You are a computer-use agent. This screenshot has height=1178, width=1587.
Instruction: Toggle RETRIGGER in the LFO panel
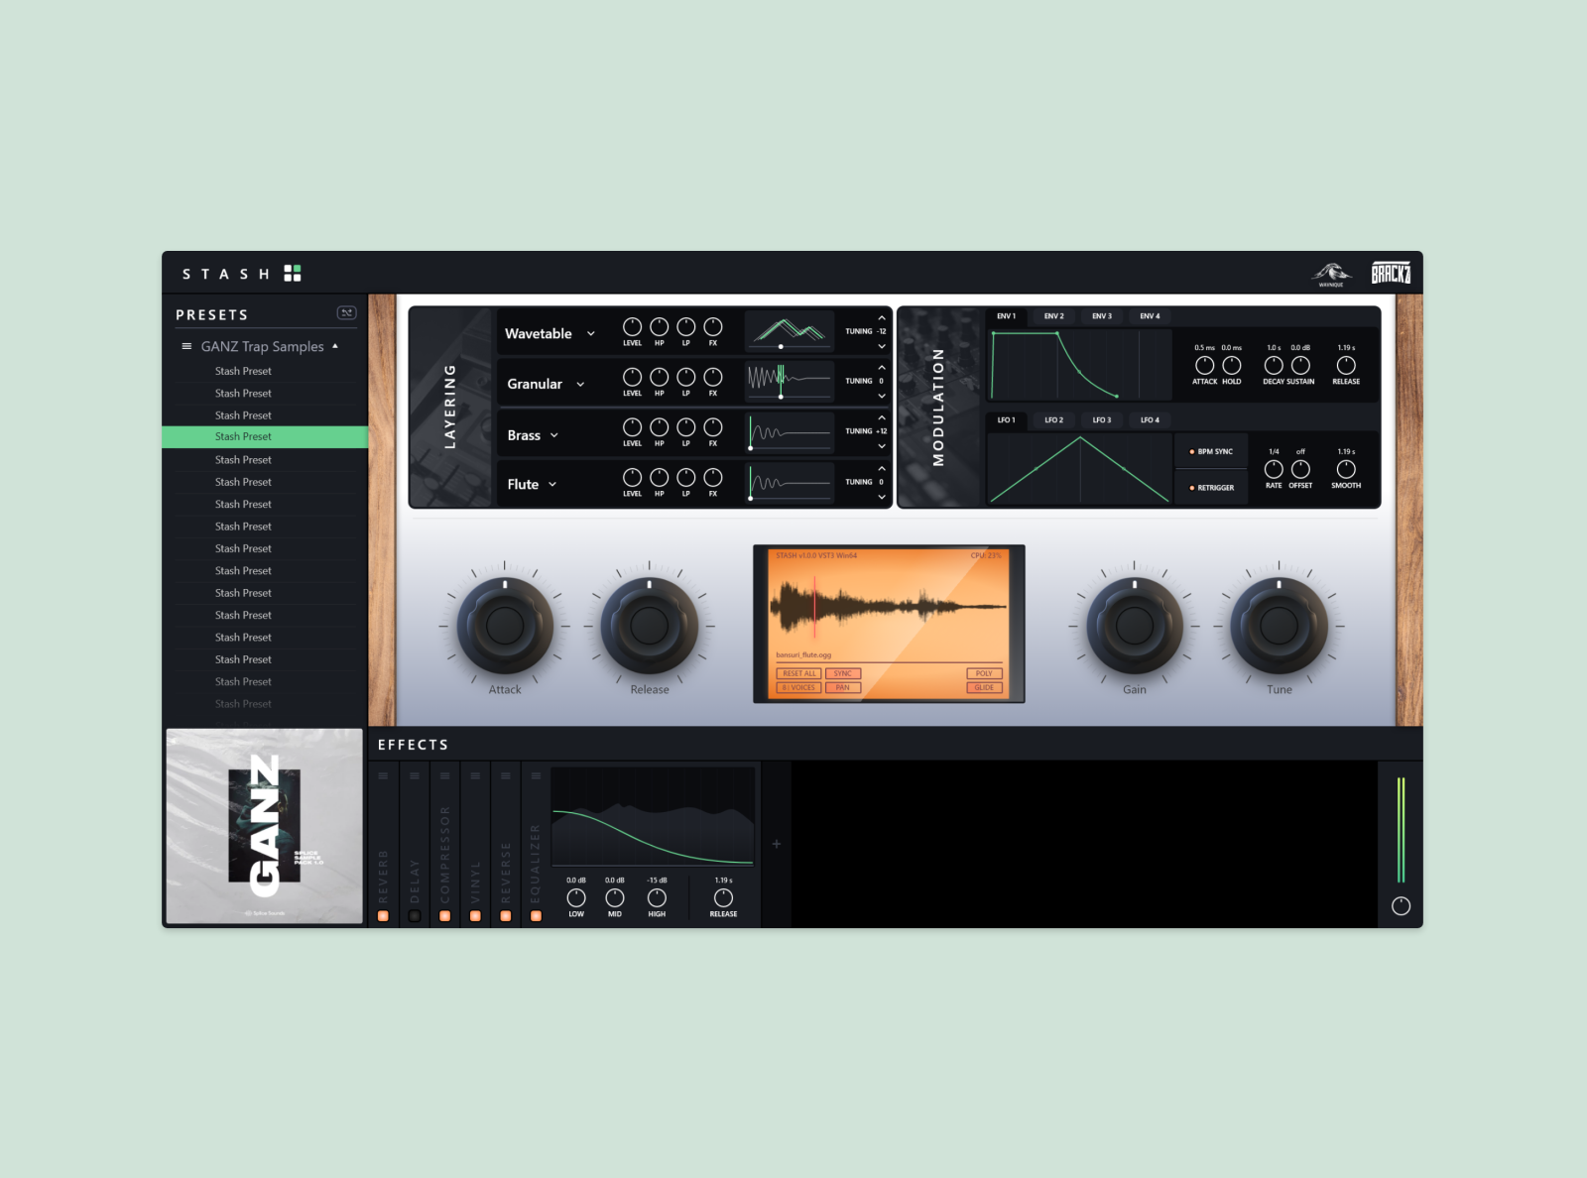[1213, 488]
